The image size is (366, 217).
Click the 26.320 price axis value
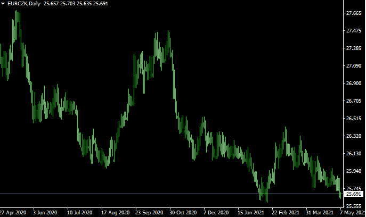pos(354,136)
